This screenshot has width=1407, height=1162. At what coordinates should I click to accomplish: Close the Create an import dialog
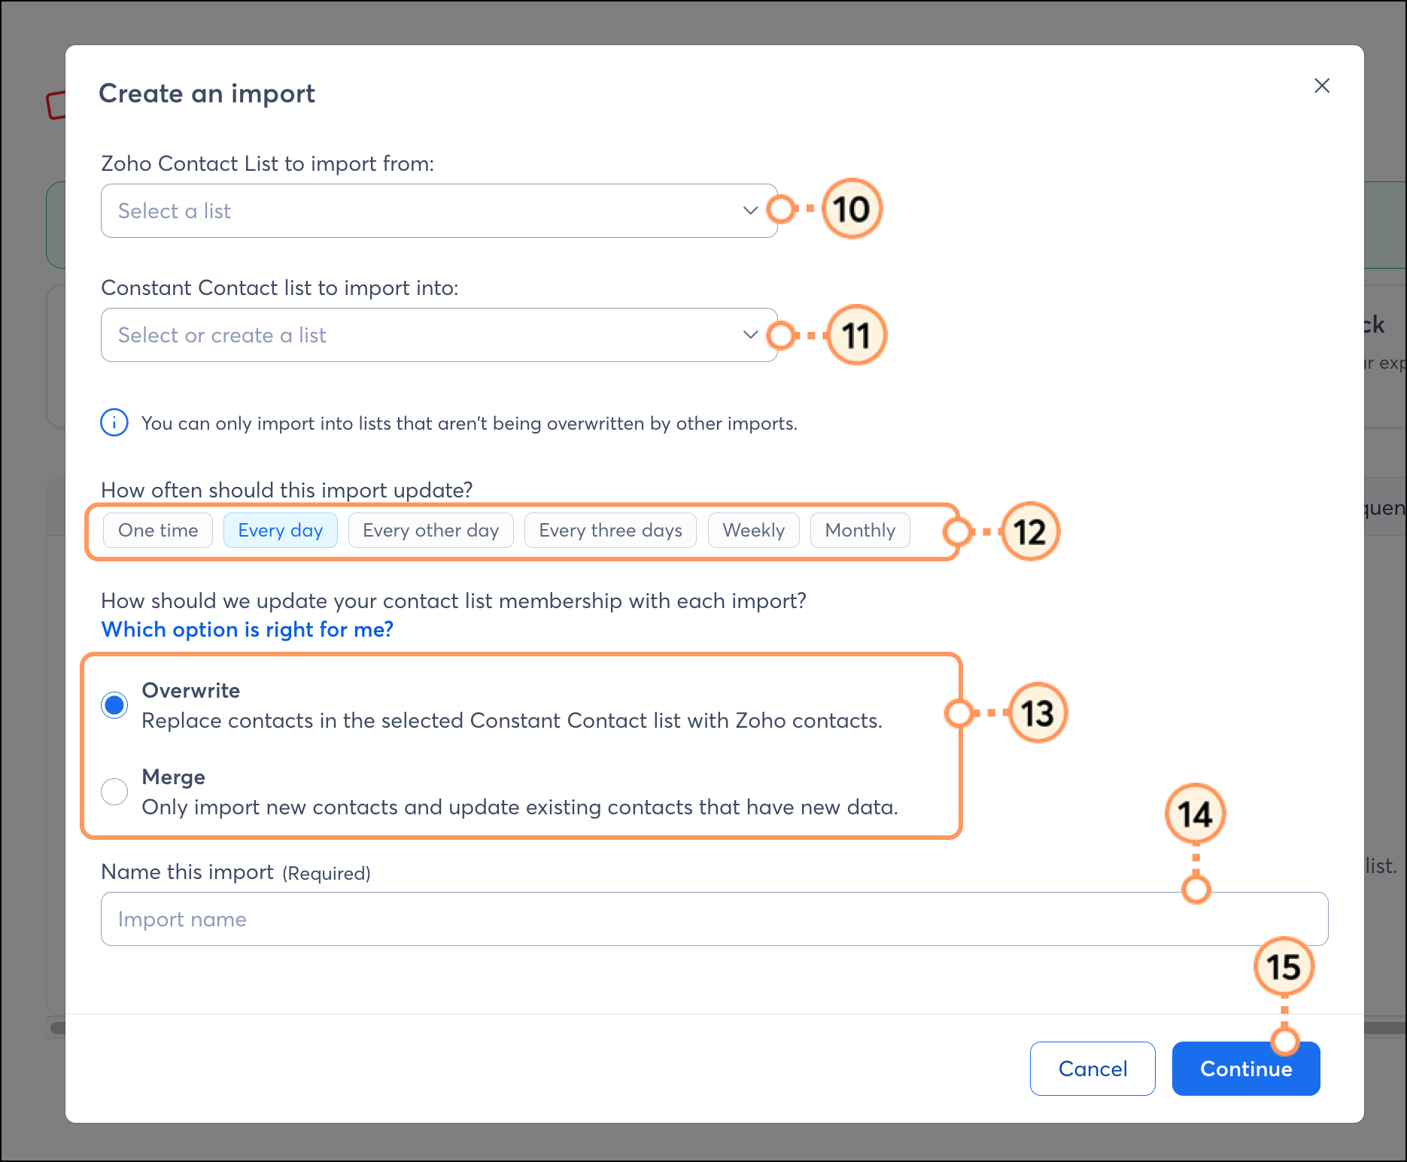[1321, 86]
